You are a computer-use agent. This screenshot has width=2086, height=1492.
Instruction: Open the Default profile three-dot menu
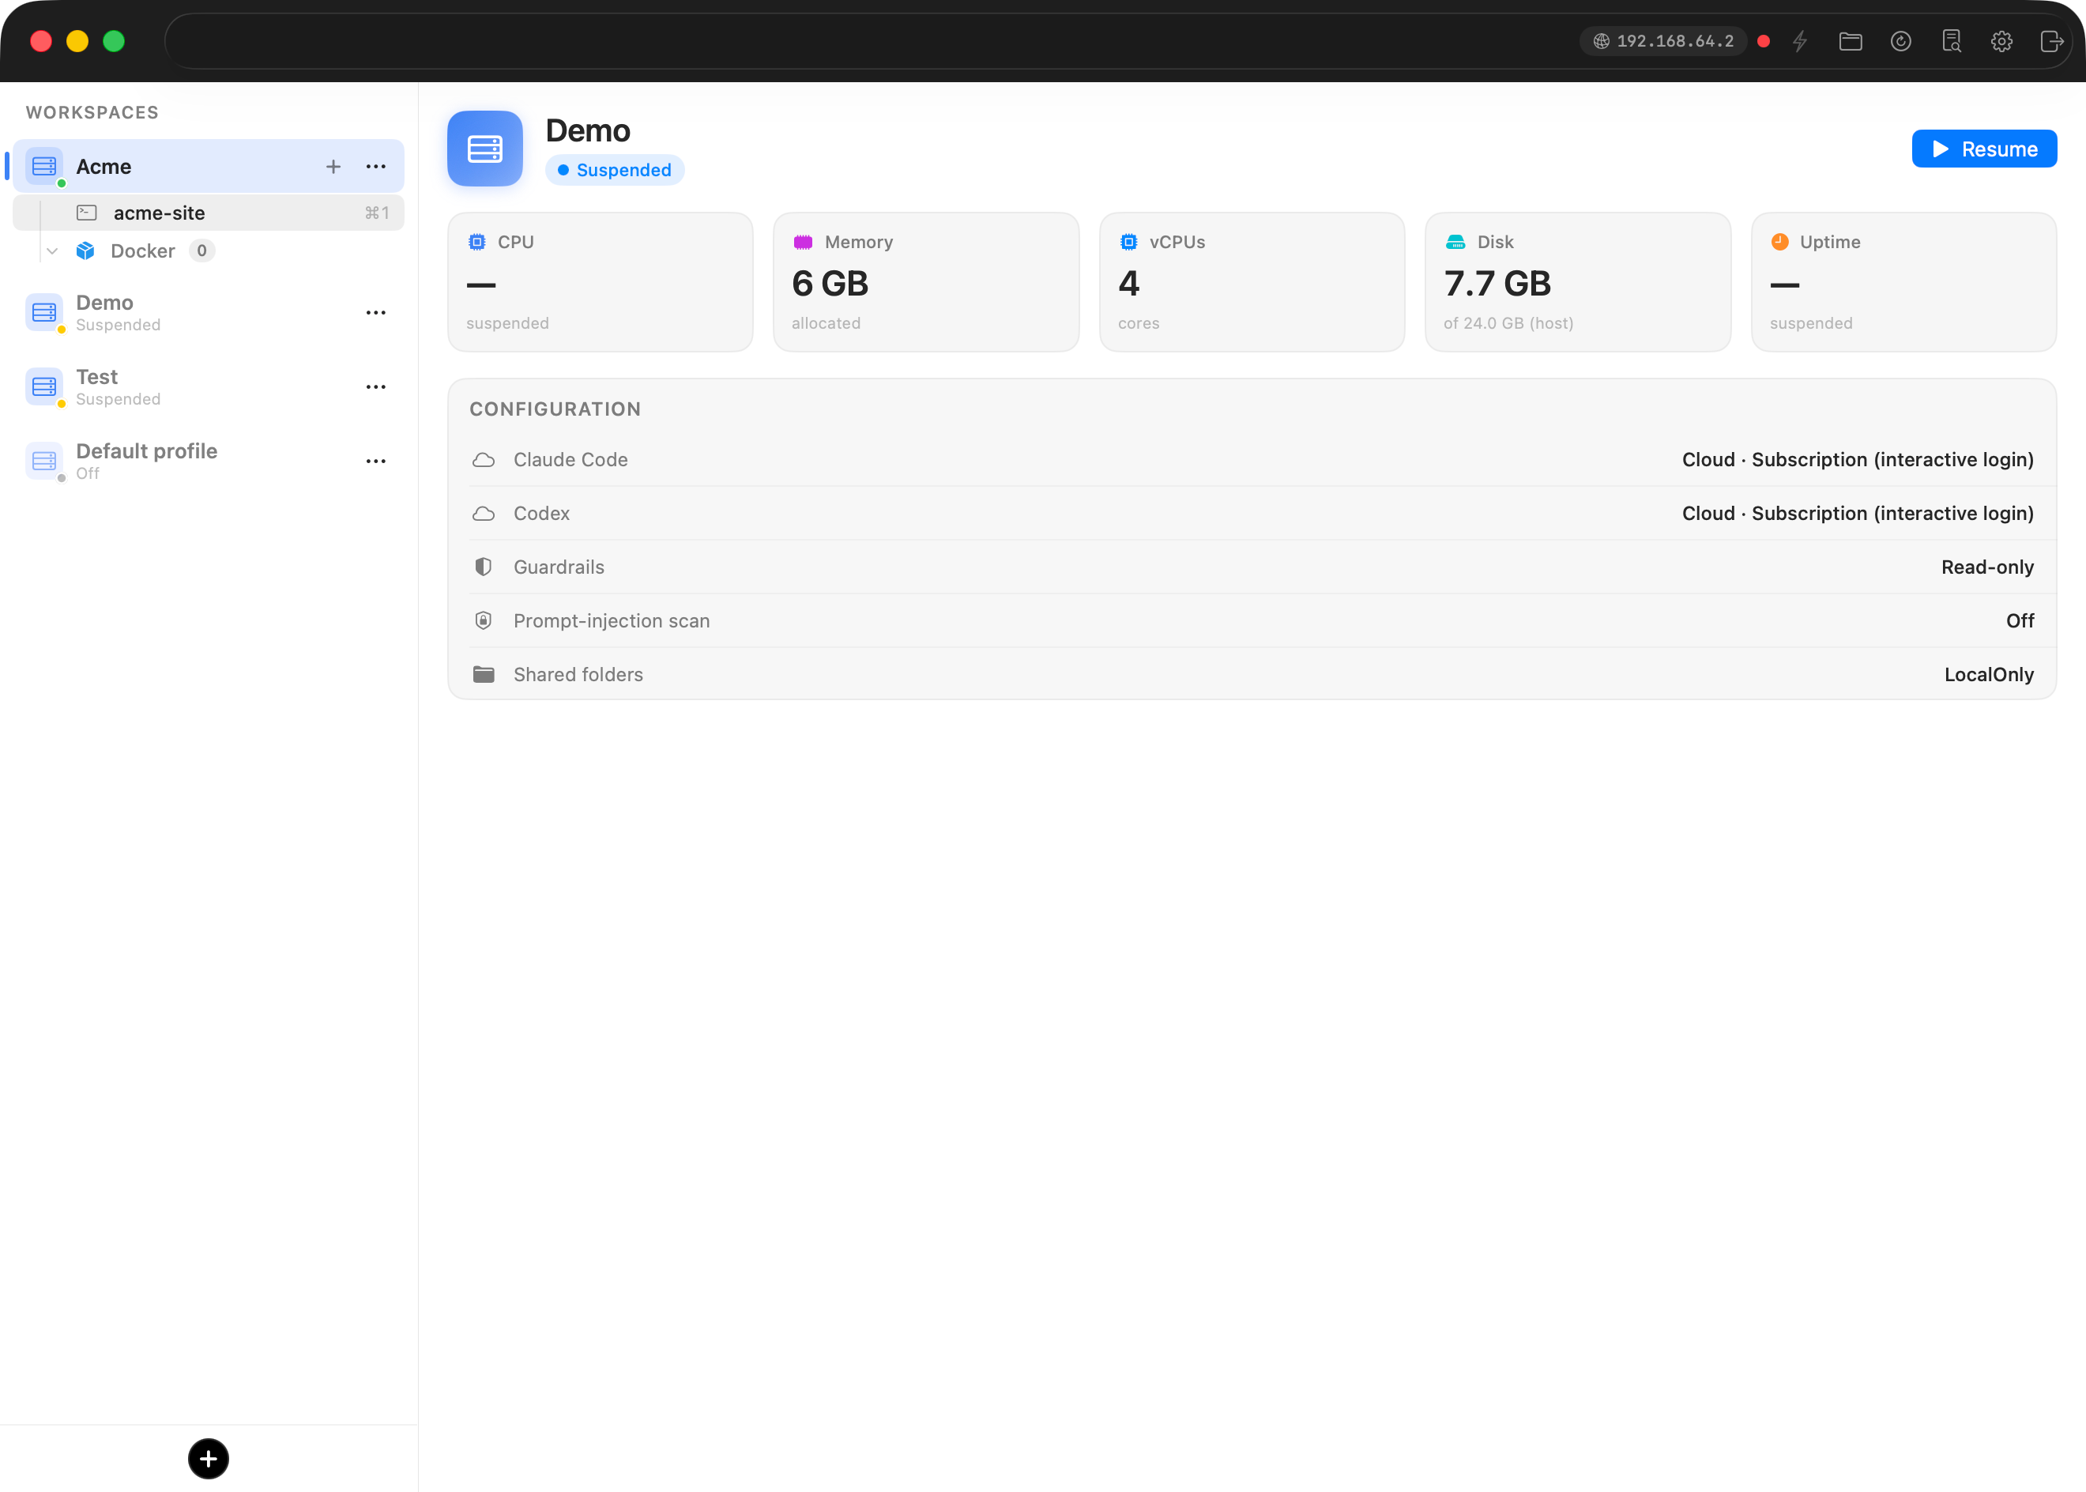click(375, 462)
